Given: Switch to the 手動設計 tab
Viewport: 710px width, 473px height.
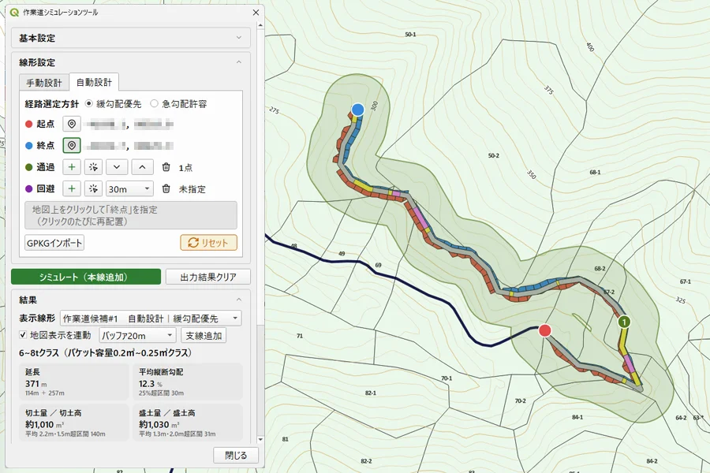Looking at the screenshot, I should (44, 83).
